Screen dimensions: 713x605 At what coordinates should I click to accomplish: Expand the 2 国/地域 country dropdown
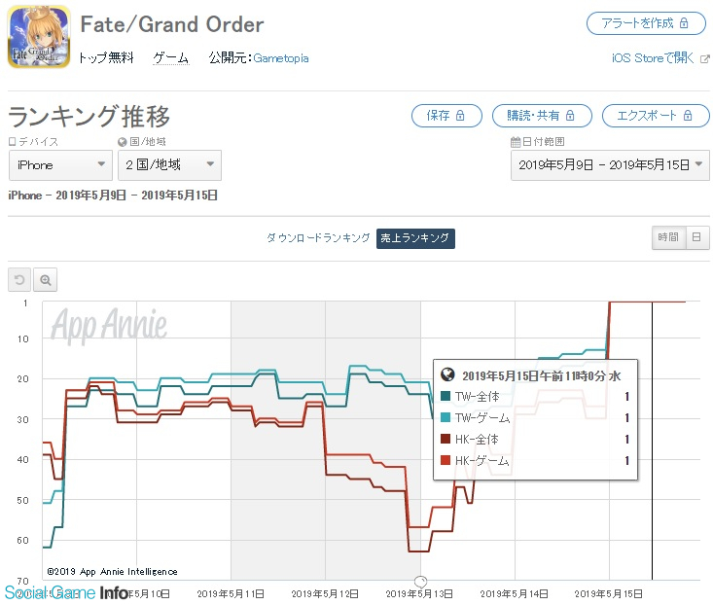(169, 165)
